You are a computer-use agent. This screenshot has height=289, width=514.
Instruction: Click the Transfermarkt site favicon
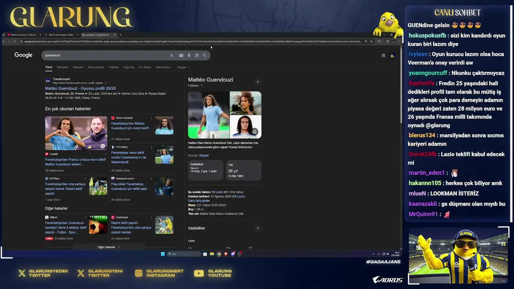click(48, 81)
